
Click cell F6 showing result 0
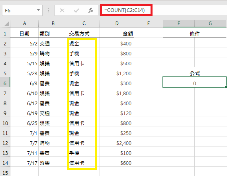coord(194,83)
